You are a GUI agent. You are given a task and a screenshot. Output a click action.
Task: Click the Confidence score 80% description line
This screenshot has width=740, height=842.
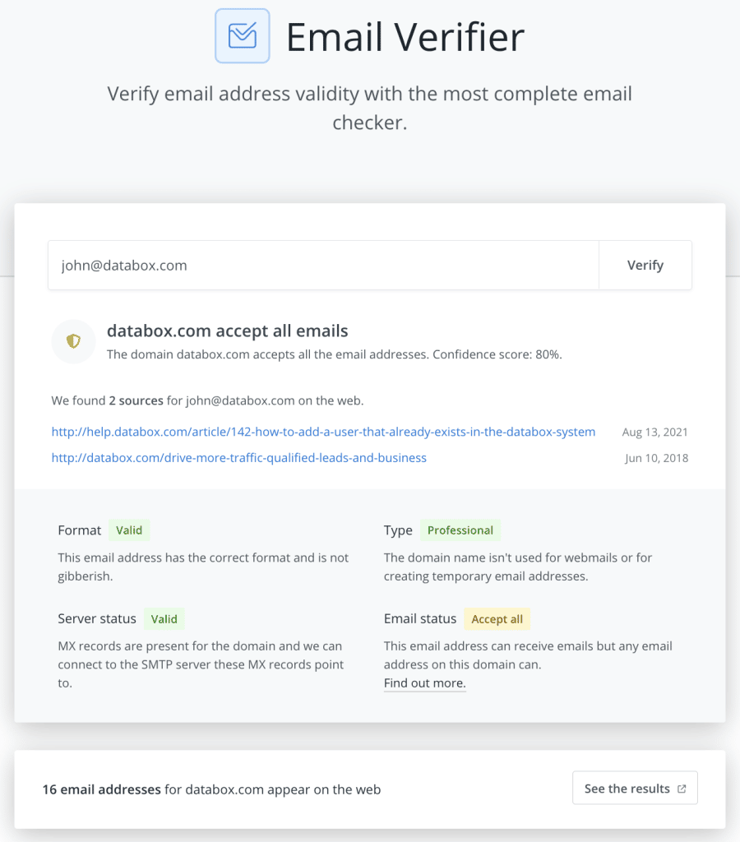click(x=334, y=354)
